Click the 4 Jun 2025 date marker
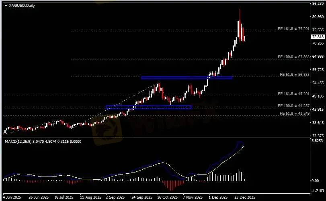The width and height of the screenshot is (326, 201). pos(12,197)
